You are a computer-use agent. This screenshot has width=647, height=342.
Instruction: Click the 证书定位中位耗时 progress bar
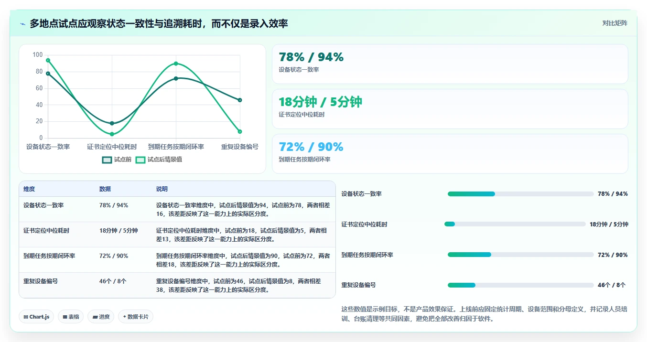click(515, 224)
